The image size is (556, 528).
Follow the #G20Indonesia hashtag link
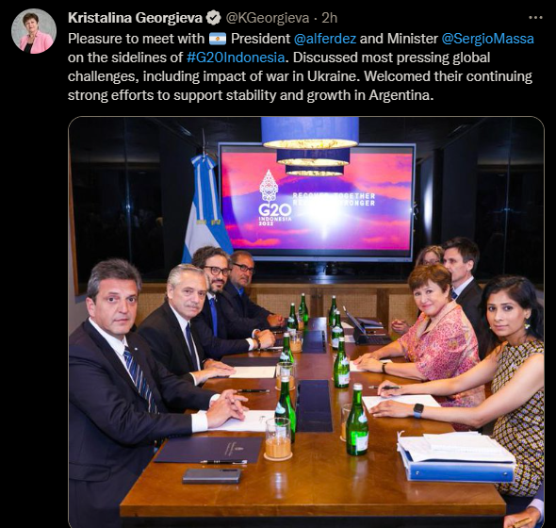tap(236, 58)
